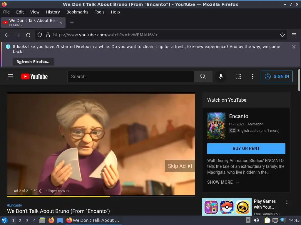Click the Firefox window taskbar entry

pyautogui.click(x=94, y=220)
